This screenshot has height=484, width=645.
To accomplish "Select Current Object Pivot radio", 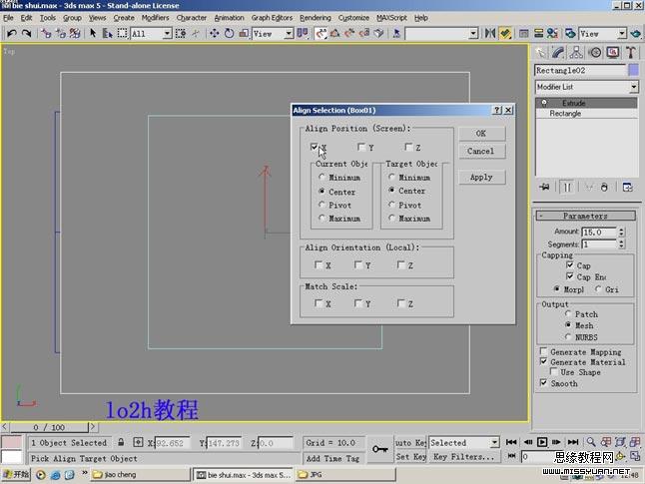I will (x=322, y=205).
